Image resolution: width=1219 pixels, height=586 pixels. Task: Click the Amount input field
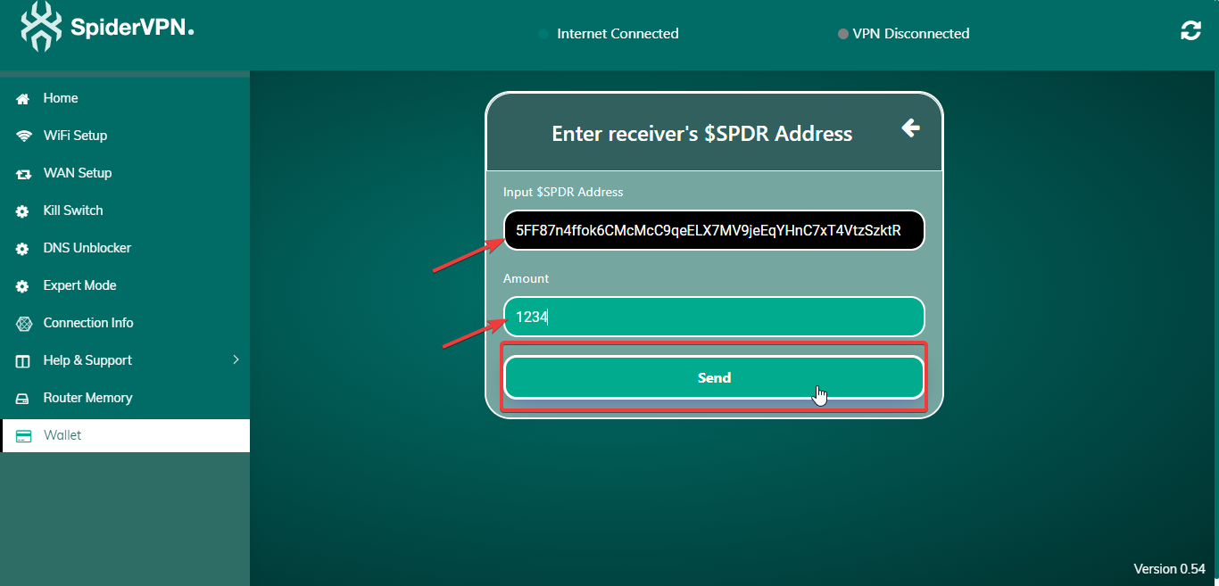click(x=714, y=317)
